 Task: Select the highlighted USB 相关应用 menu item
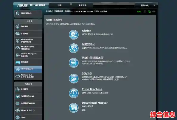tap(28, 69)
